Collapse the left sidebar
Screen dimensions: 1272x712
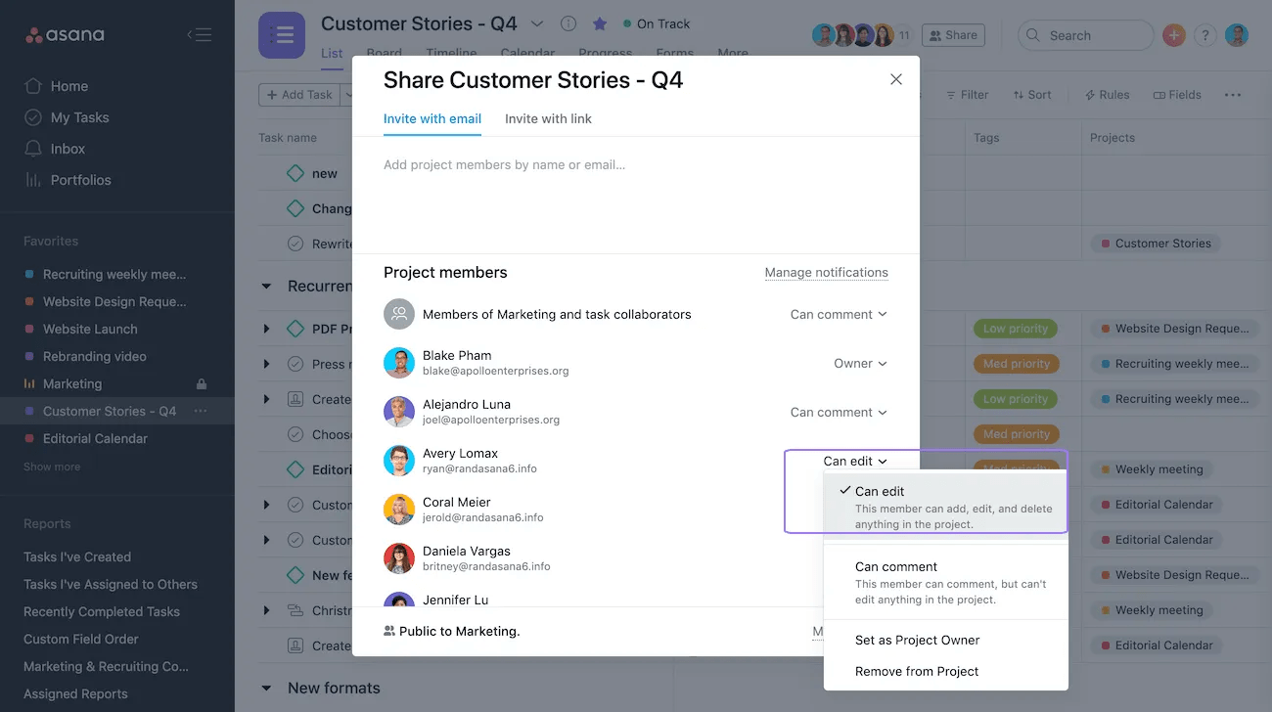point(200,33)
